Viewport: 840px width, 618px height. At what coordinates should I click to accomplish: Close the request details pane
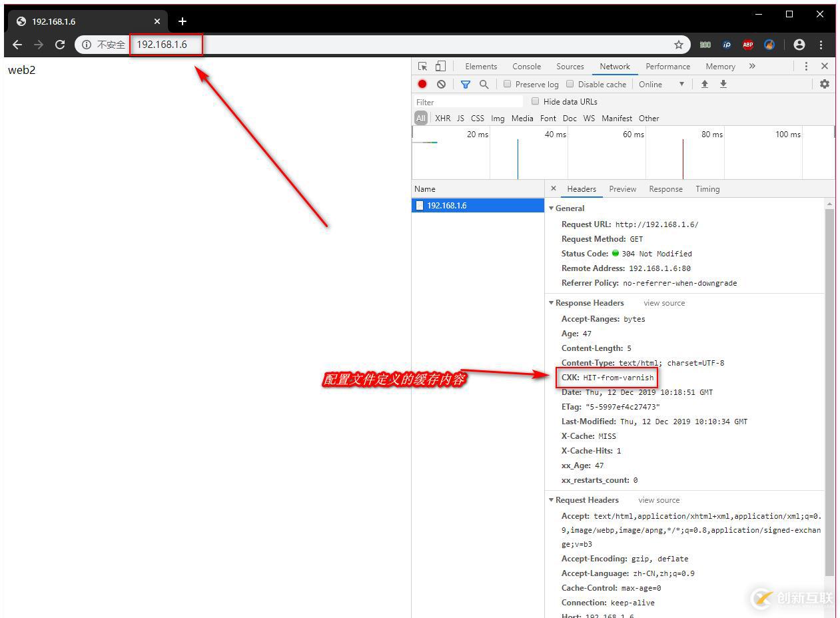[x=554, y=188]
